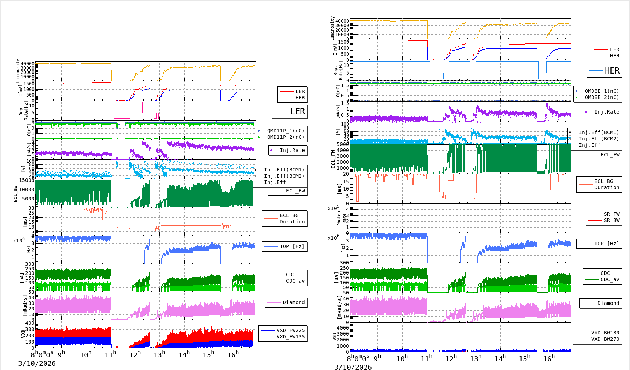Image resolution: width=630 pixels, height=370 pixels.
Task: Select VXD_BW180 in the right legend
Action: (605, 333)
